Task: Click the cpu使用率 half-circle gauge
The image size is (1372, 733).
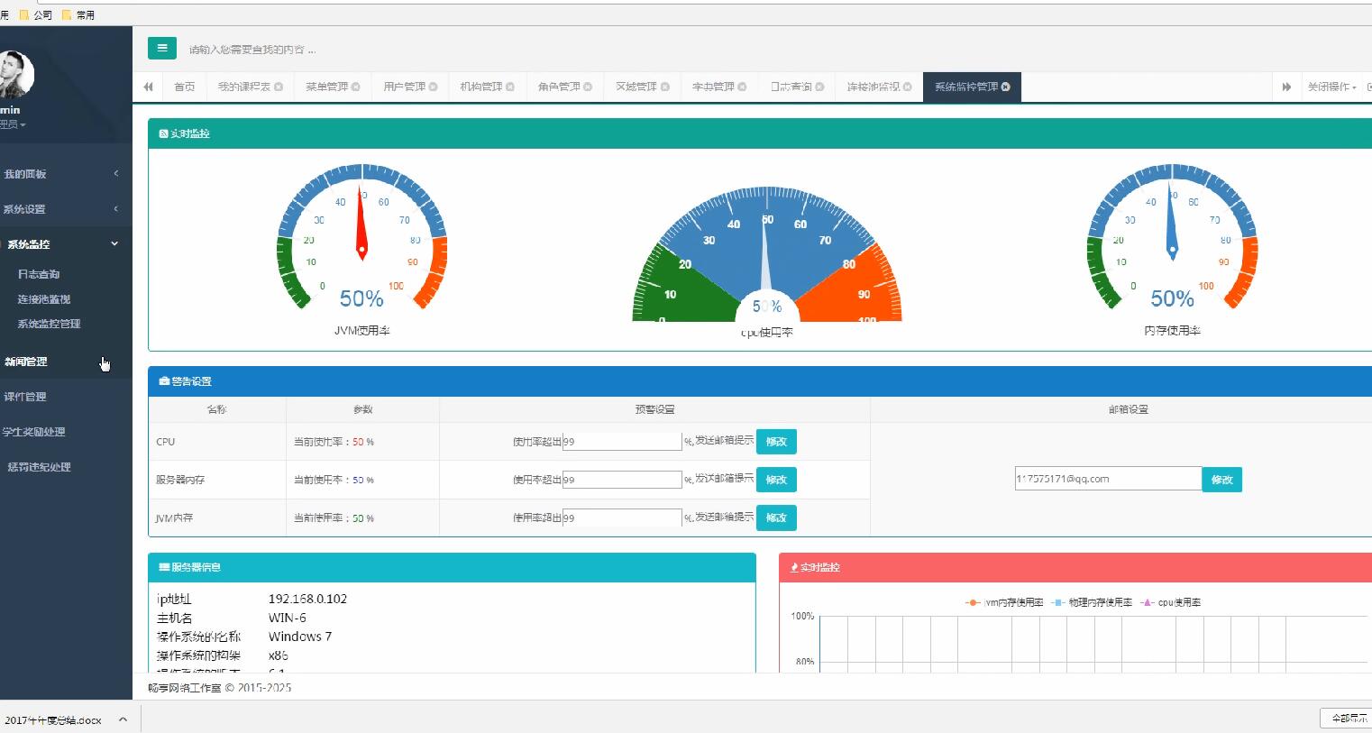Action: [767, 255]
